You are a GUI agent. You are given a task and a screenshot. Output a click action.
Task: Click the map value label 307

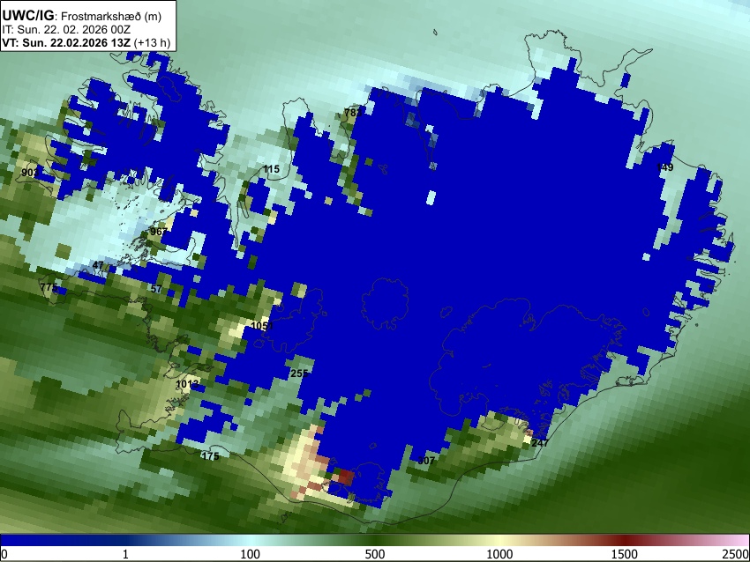(x=426, y=461)
